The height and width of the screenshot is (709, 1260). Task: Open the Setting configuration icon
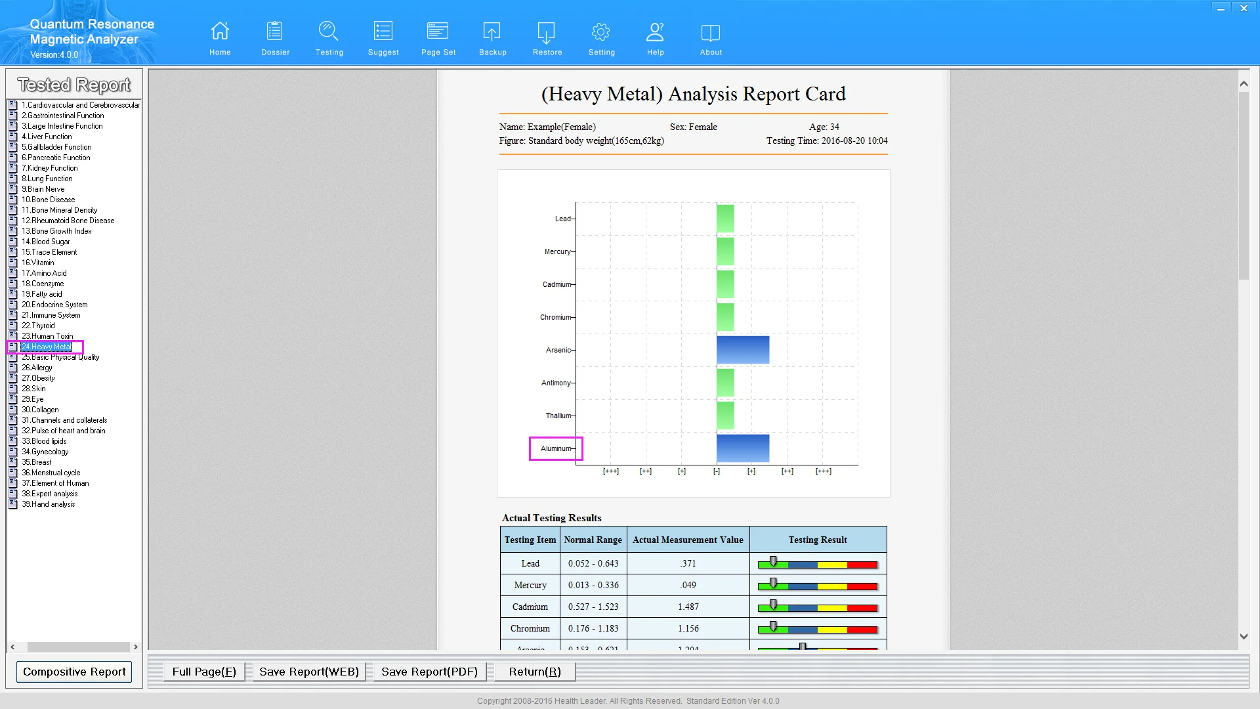pyautogui.click(x=601, y=38)
